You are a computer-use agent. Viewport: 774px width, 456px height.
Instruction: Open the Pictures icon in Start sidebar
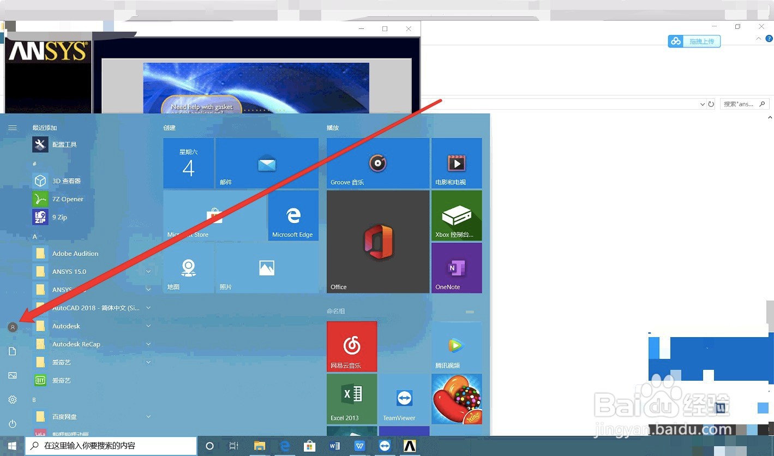[13, 375]
